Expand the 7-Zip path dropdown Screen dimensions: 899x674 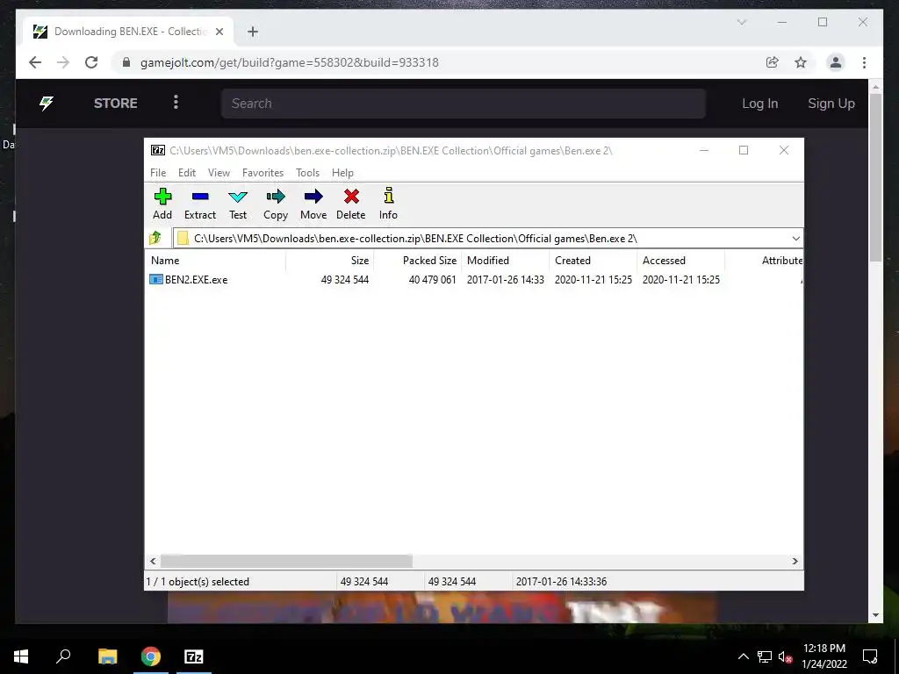click(x=795, y=239)
